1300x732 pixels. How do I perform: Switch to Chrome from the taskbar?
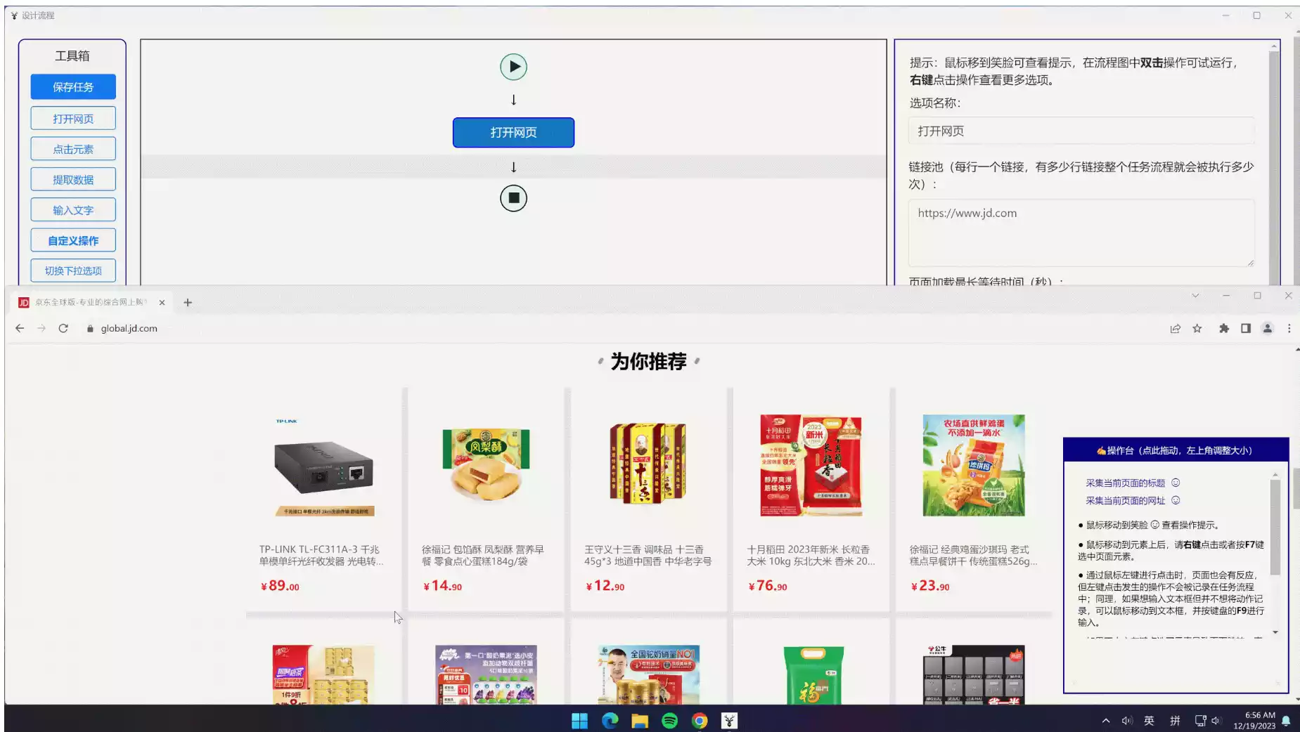tap(700, 721)
